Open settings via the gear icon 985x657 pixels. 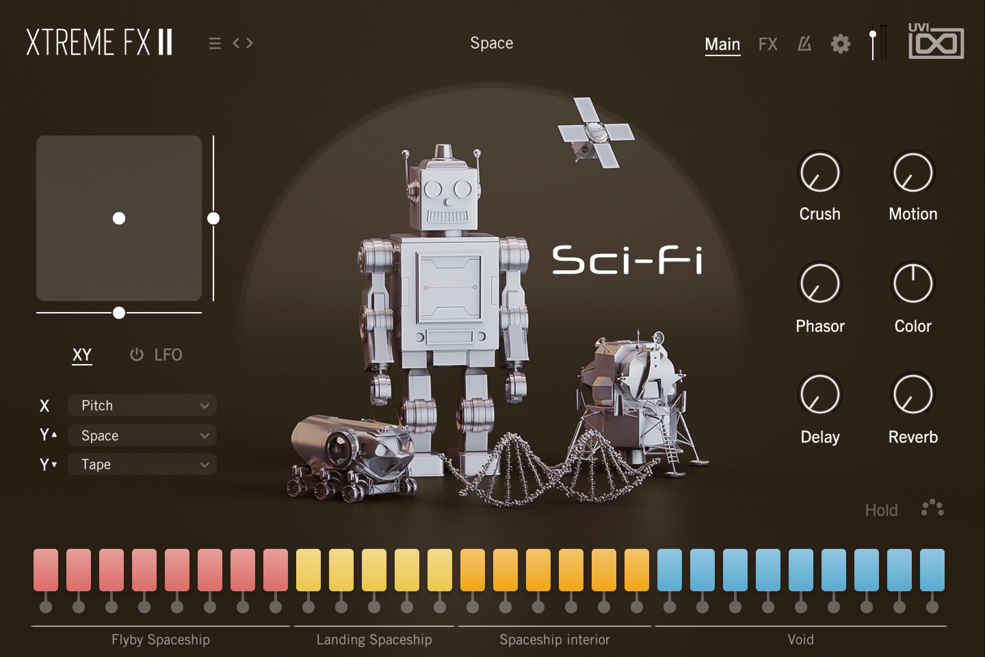click(x=840, y=43)
